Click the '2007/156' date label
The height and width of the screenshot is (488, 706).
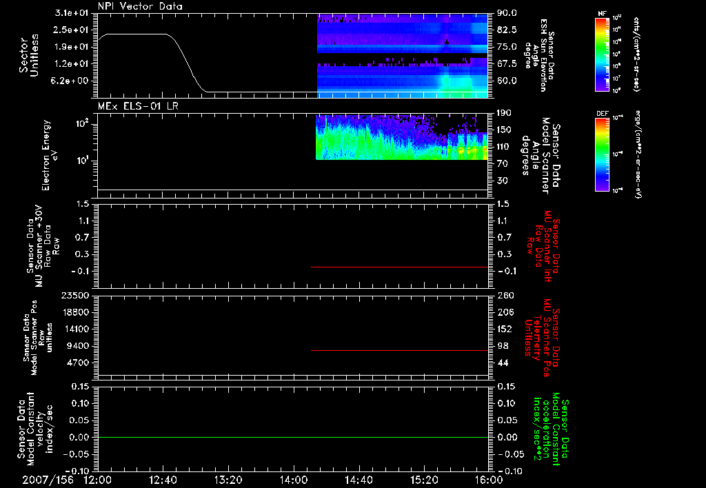pos(48,480)
